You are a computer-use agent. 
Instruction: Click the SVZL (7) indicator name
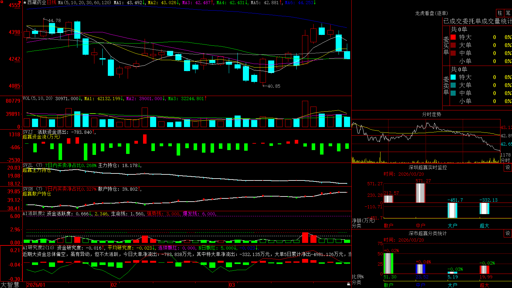point(33,165)
